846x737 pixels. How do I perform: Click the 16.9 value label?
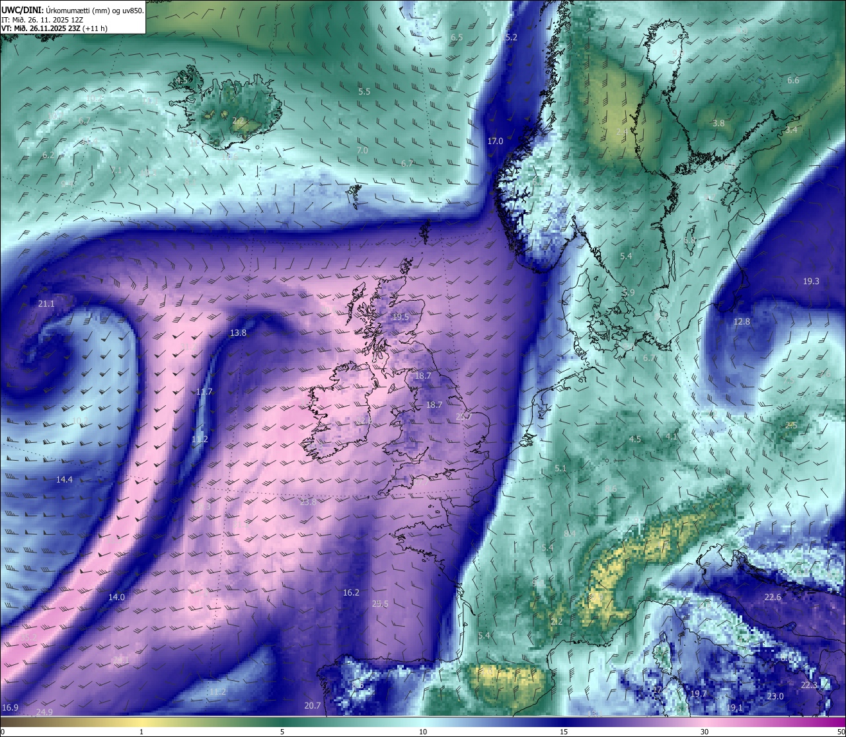(10, 707)
